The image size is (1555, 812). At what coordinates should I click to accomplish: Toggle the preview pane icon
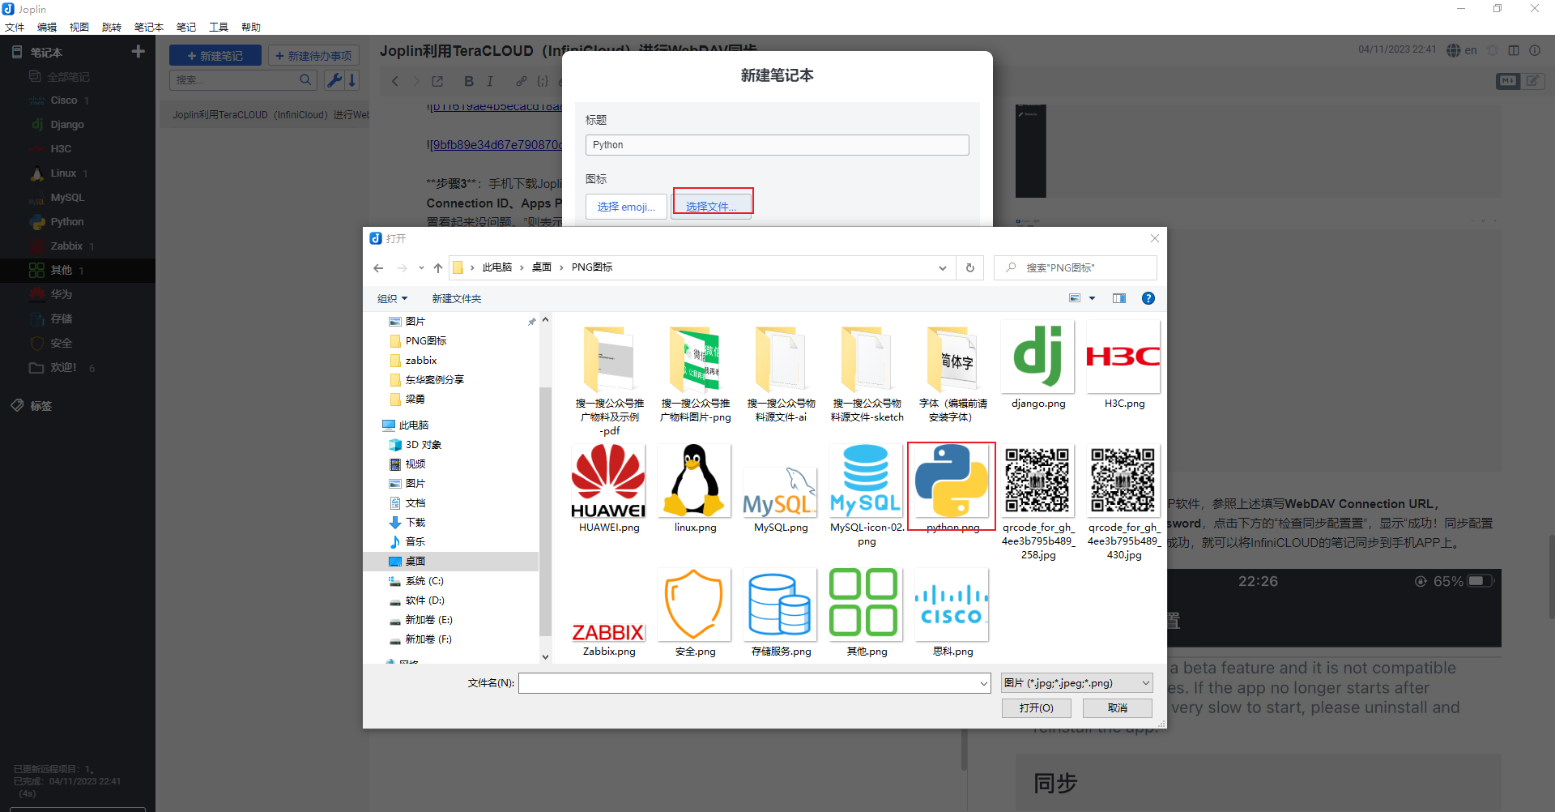coord(1119,298)
